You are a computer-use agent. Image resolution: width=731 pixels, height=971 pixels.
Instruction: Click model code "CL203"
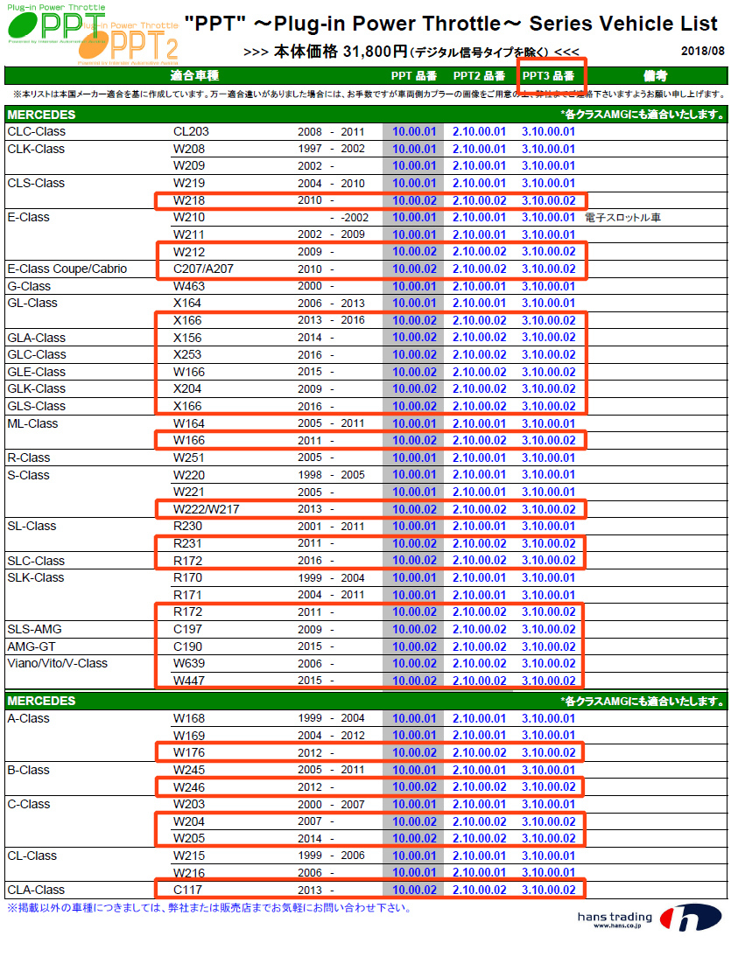[x=191, y=131]
